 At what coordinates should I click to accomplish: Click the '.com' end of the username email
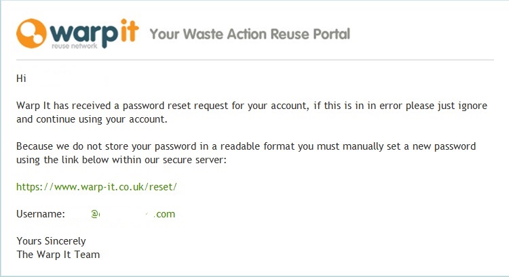pyautogui.click(x=165, y=214)
